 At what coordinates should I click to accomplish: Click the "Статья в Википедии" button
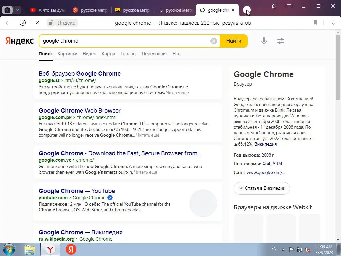262,188
